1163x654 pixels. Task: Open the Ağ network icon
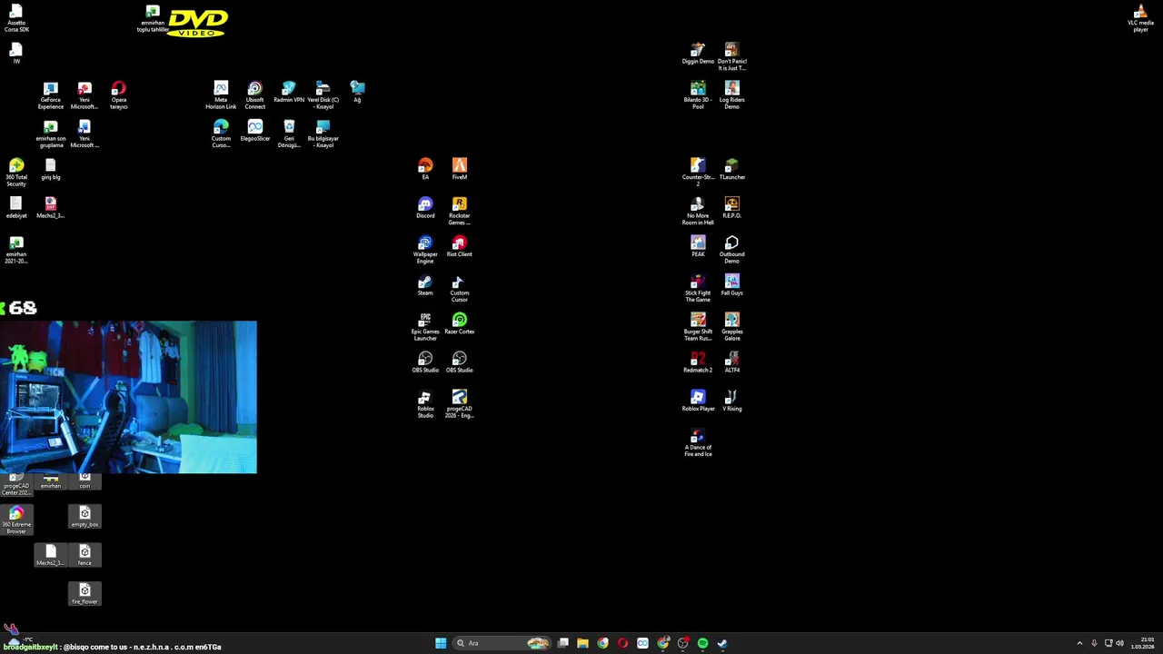point(357,93)
